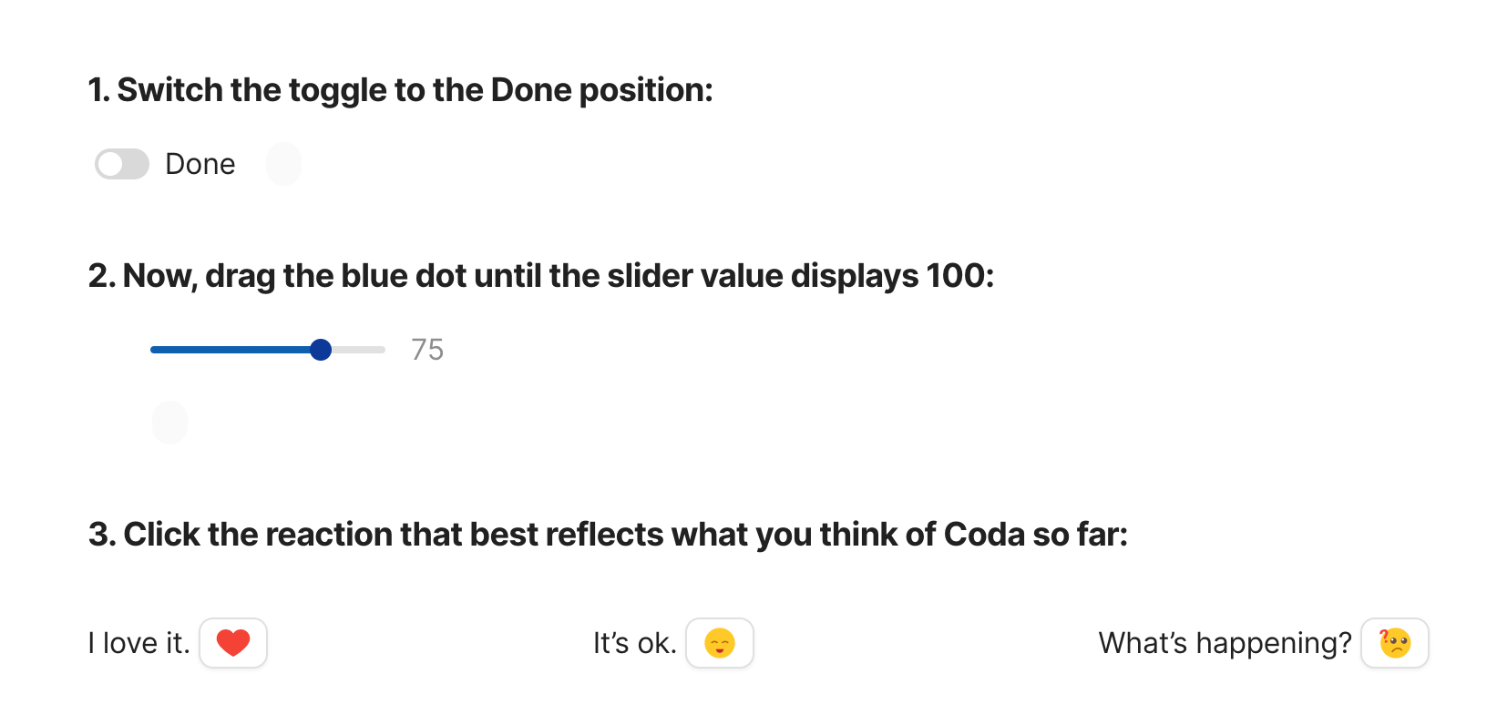Click the blue slider handle dot

point(321,350)
